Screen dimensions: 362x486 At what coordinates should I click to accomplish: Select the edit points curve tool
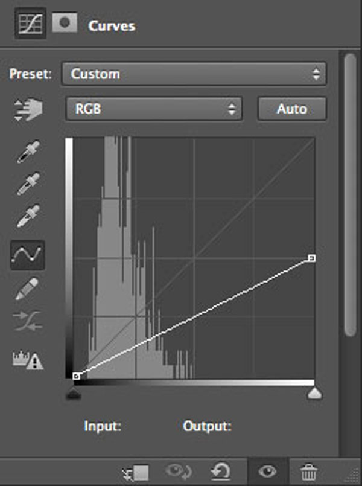[x=28, y=255]
